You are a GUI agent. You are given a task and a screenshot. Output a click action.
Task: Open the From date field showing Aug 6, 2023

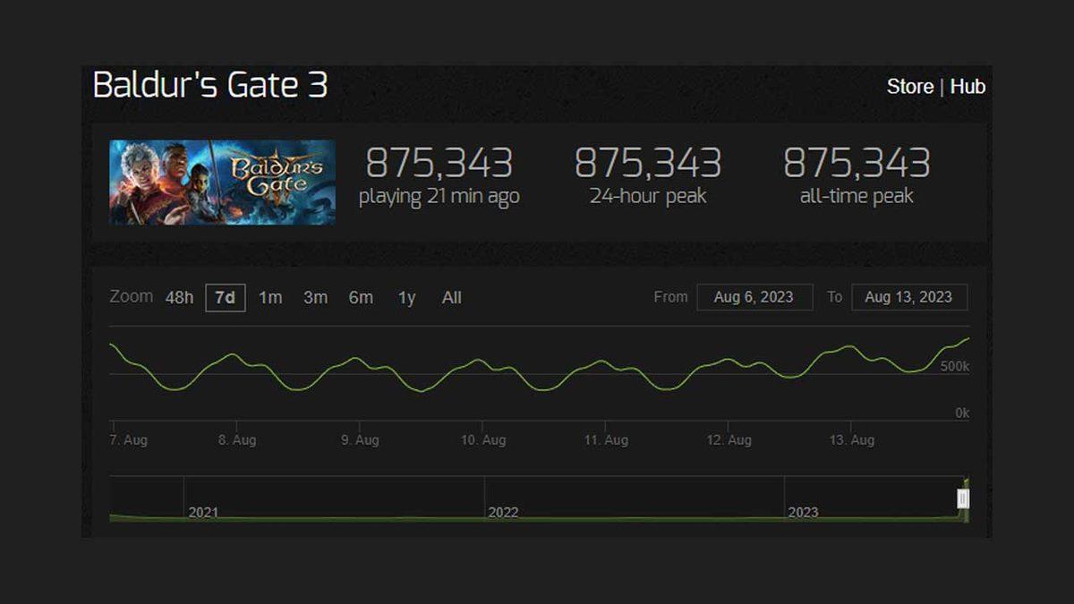(x=754, y=297)
